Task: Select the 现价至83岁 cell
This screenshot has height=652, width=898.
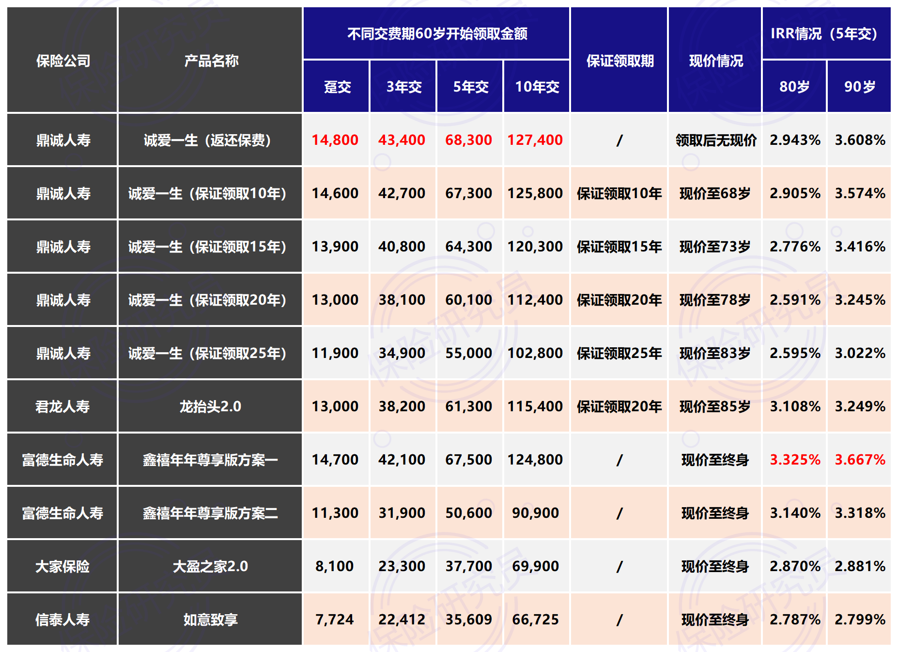Action: pyautogui.click(x=715, y=353)
